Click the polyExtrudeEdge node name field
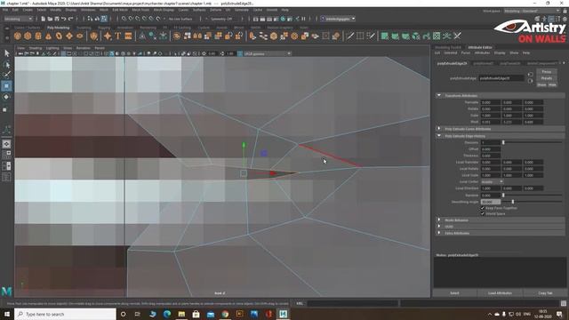Image resolution: width=569 pixels, height=320 pixels. [x=501, y=78]
